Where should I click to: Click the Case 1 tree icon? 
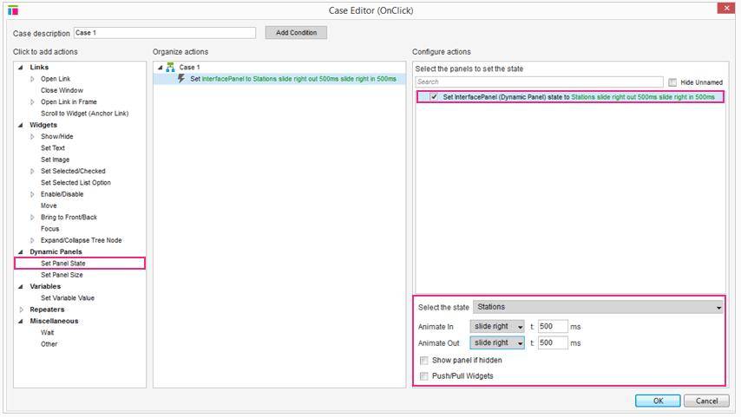(170, 67)
